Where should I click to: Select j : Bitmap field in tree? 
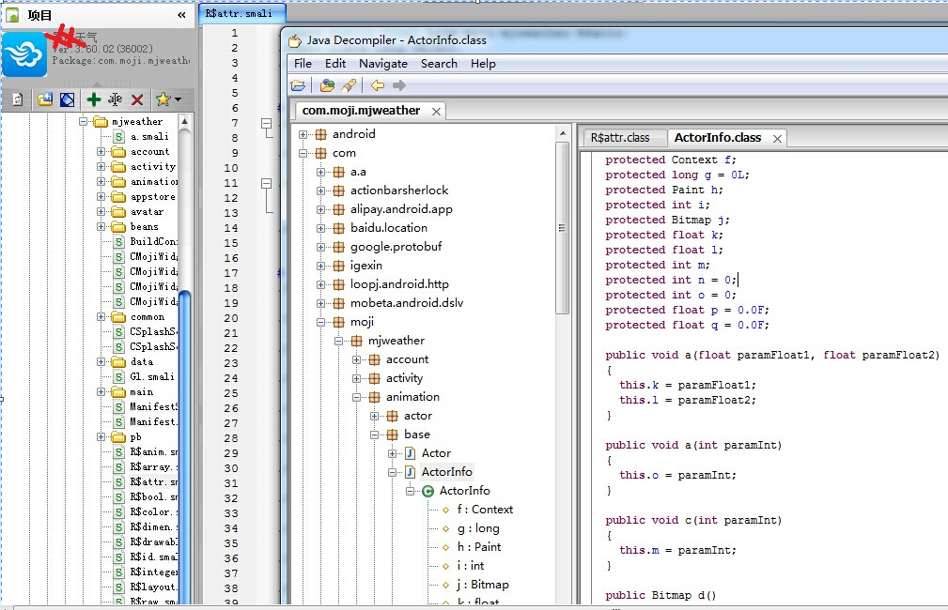[x=483, y=585]
